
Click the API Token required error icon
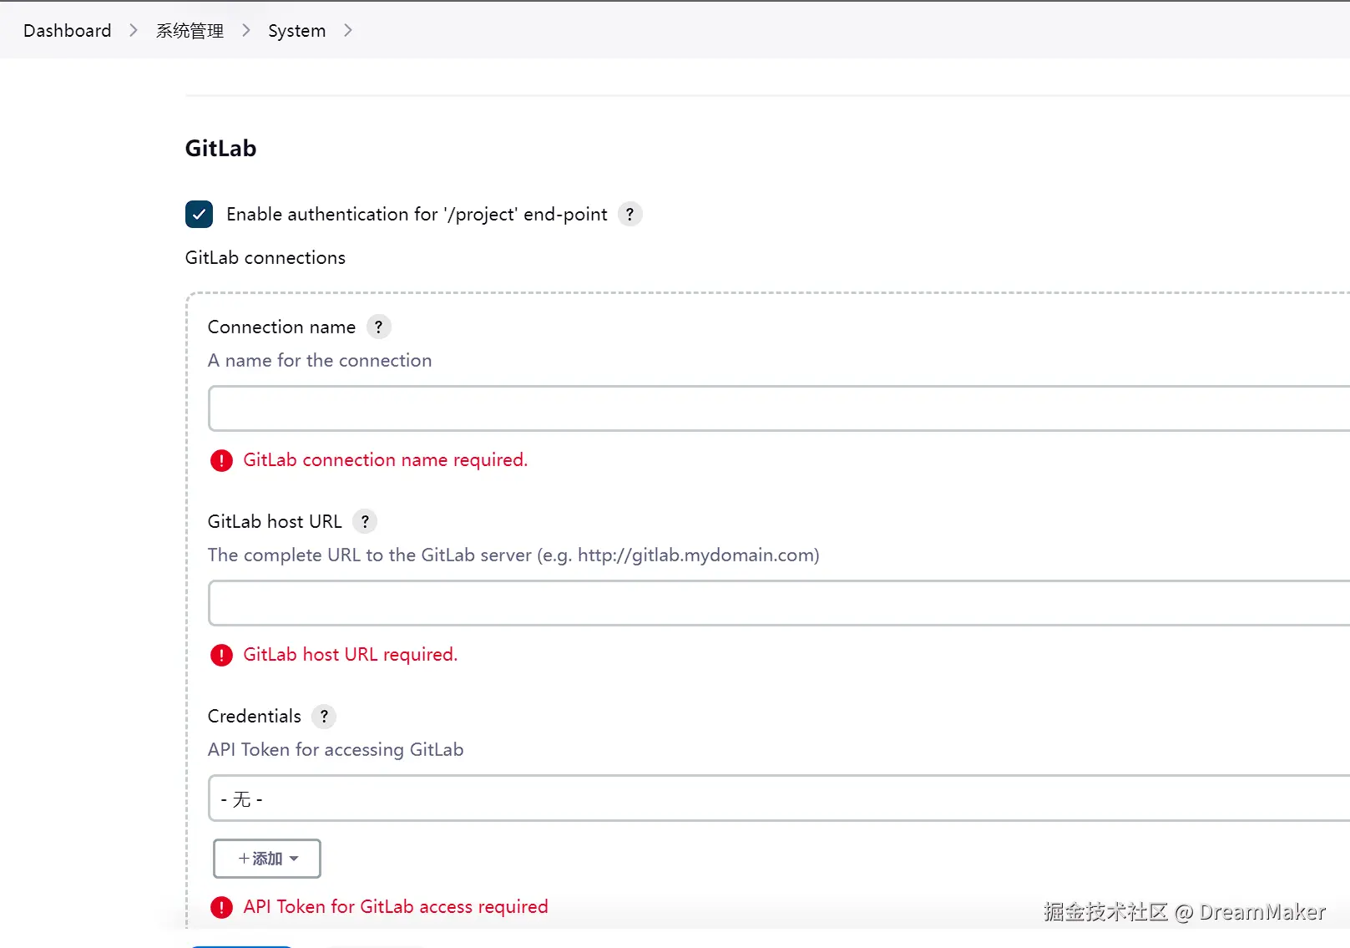tap(221, 907)
